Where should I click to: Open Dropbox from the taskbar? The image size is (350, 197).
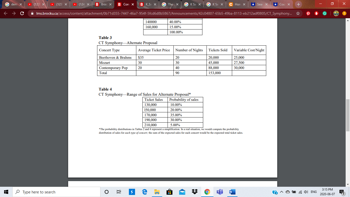(194, 192)
